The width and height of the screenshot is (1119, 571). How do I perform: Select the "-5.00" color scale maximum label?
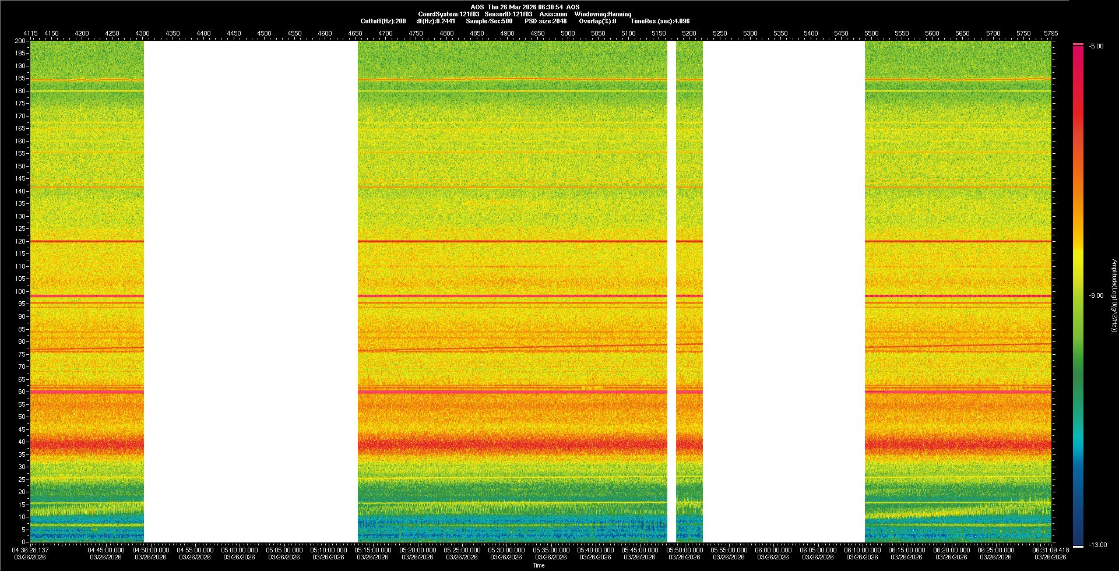click(x=1096, y=46)
